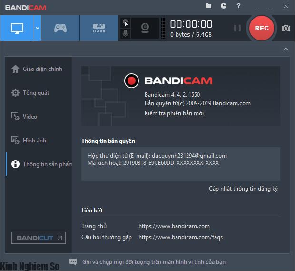Toggle mouse cursor effects icon
295x271 pixels.
click(126, 23)
